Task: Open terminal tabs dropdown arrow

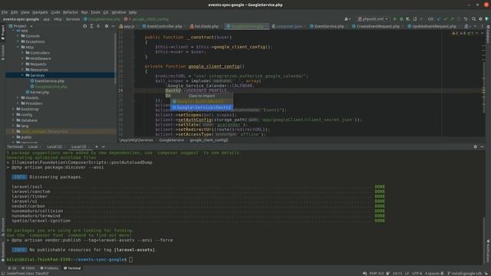Action: (104, 146)
